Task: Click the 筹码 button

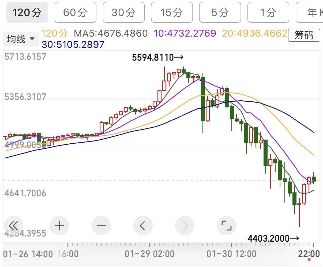Action: click(x=304, y=35)
